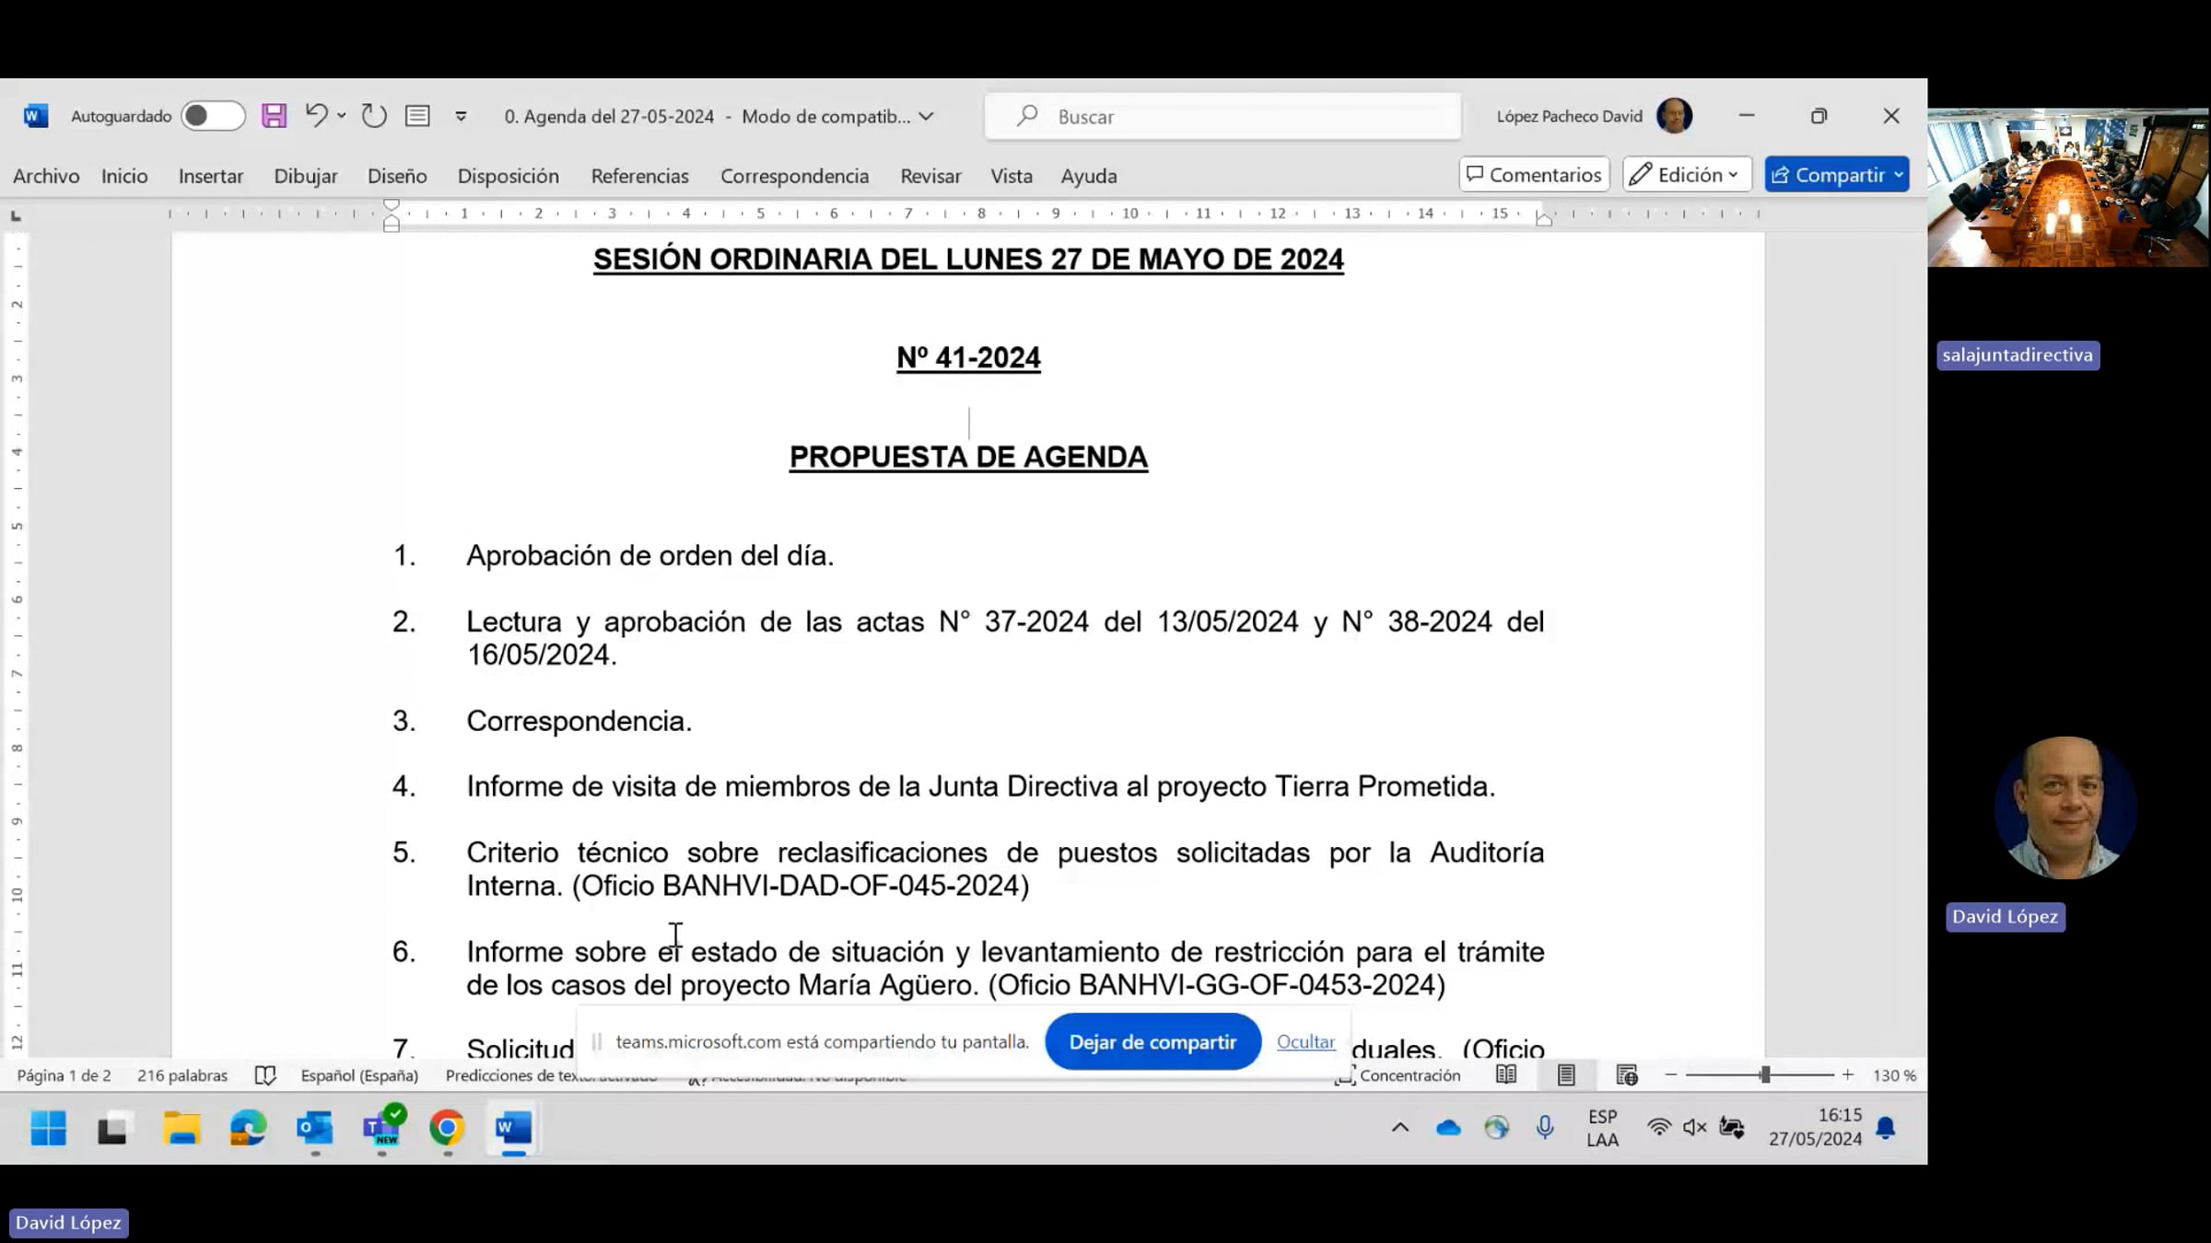Go to the Disposición tab
The width and height of the screenshot is (2211, 1243).
(x=509, y=176)
